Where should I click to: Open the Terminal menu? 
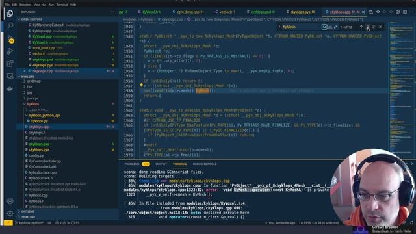(62, 5)
